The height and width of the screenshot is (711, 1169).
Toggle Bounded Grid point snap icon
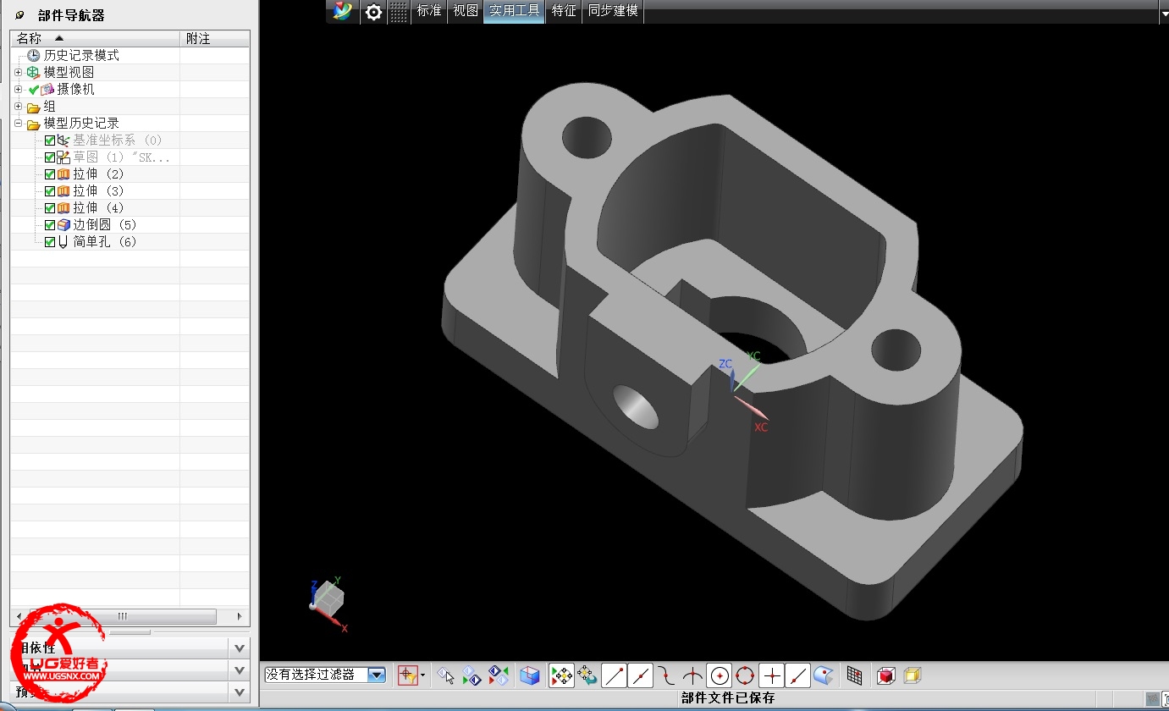[x=855, y=675]
